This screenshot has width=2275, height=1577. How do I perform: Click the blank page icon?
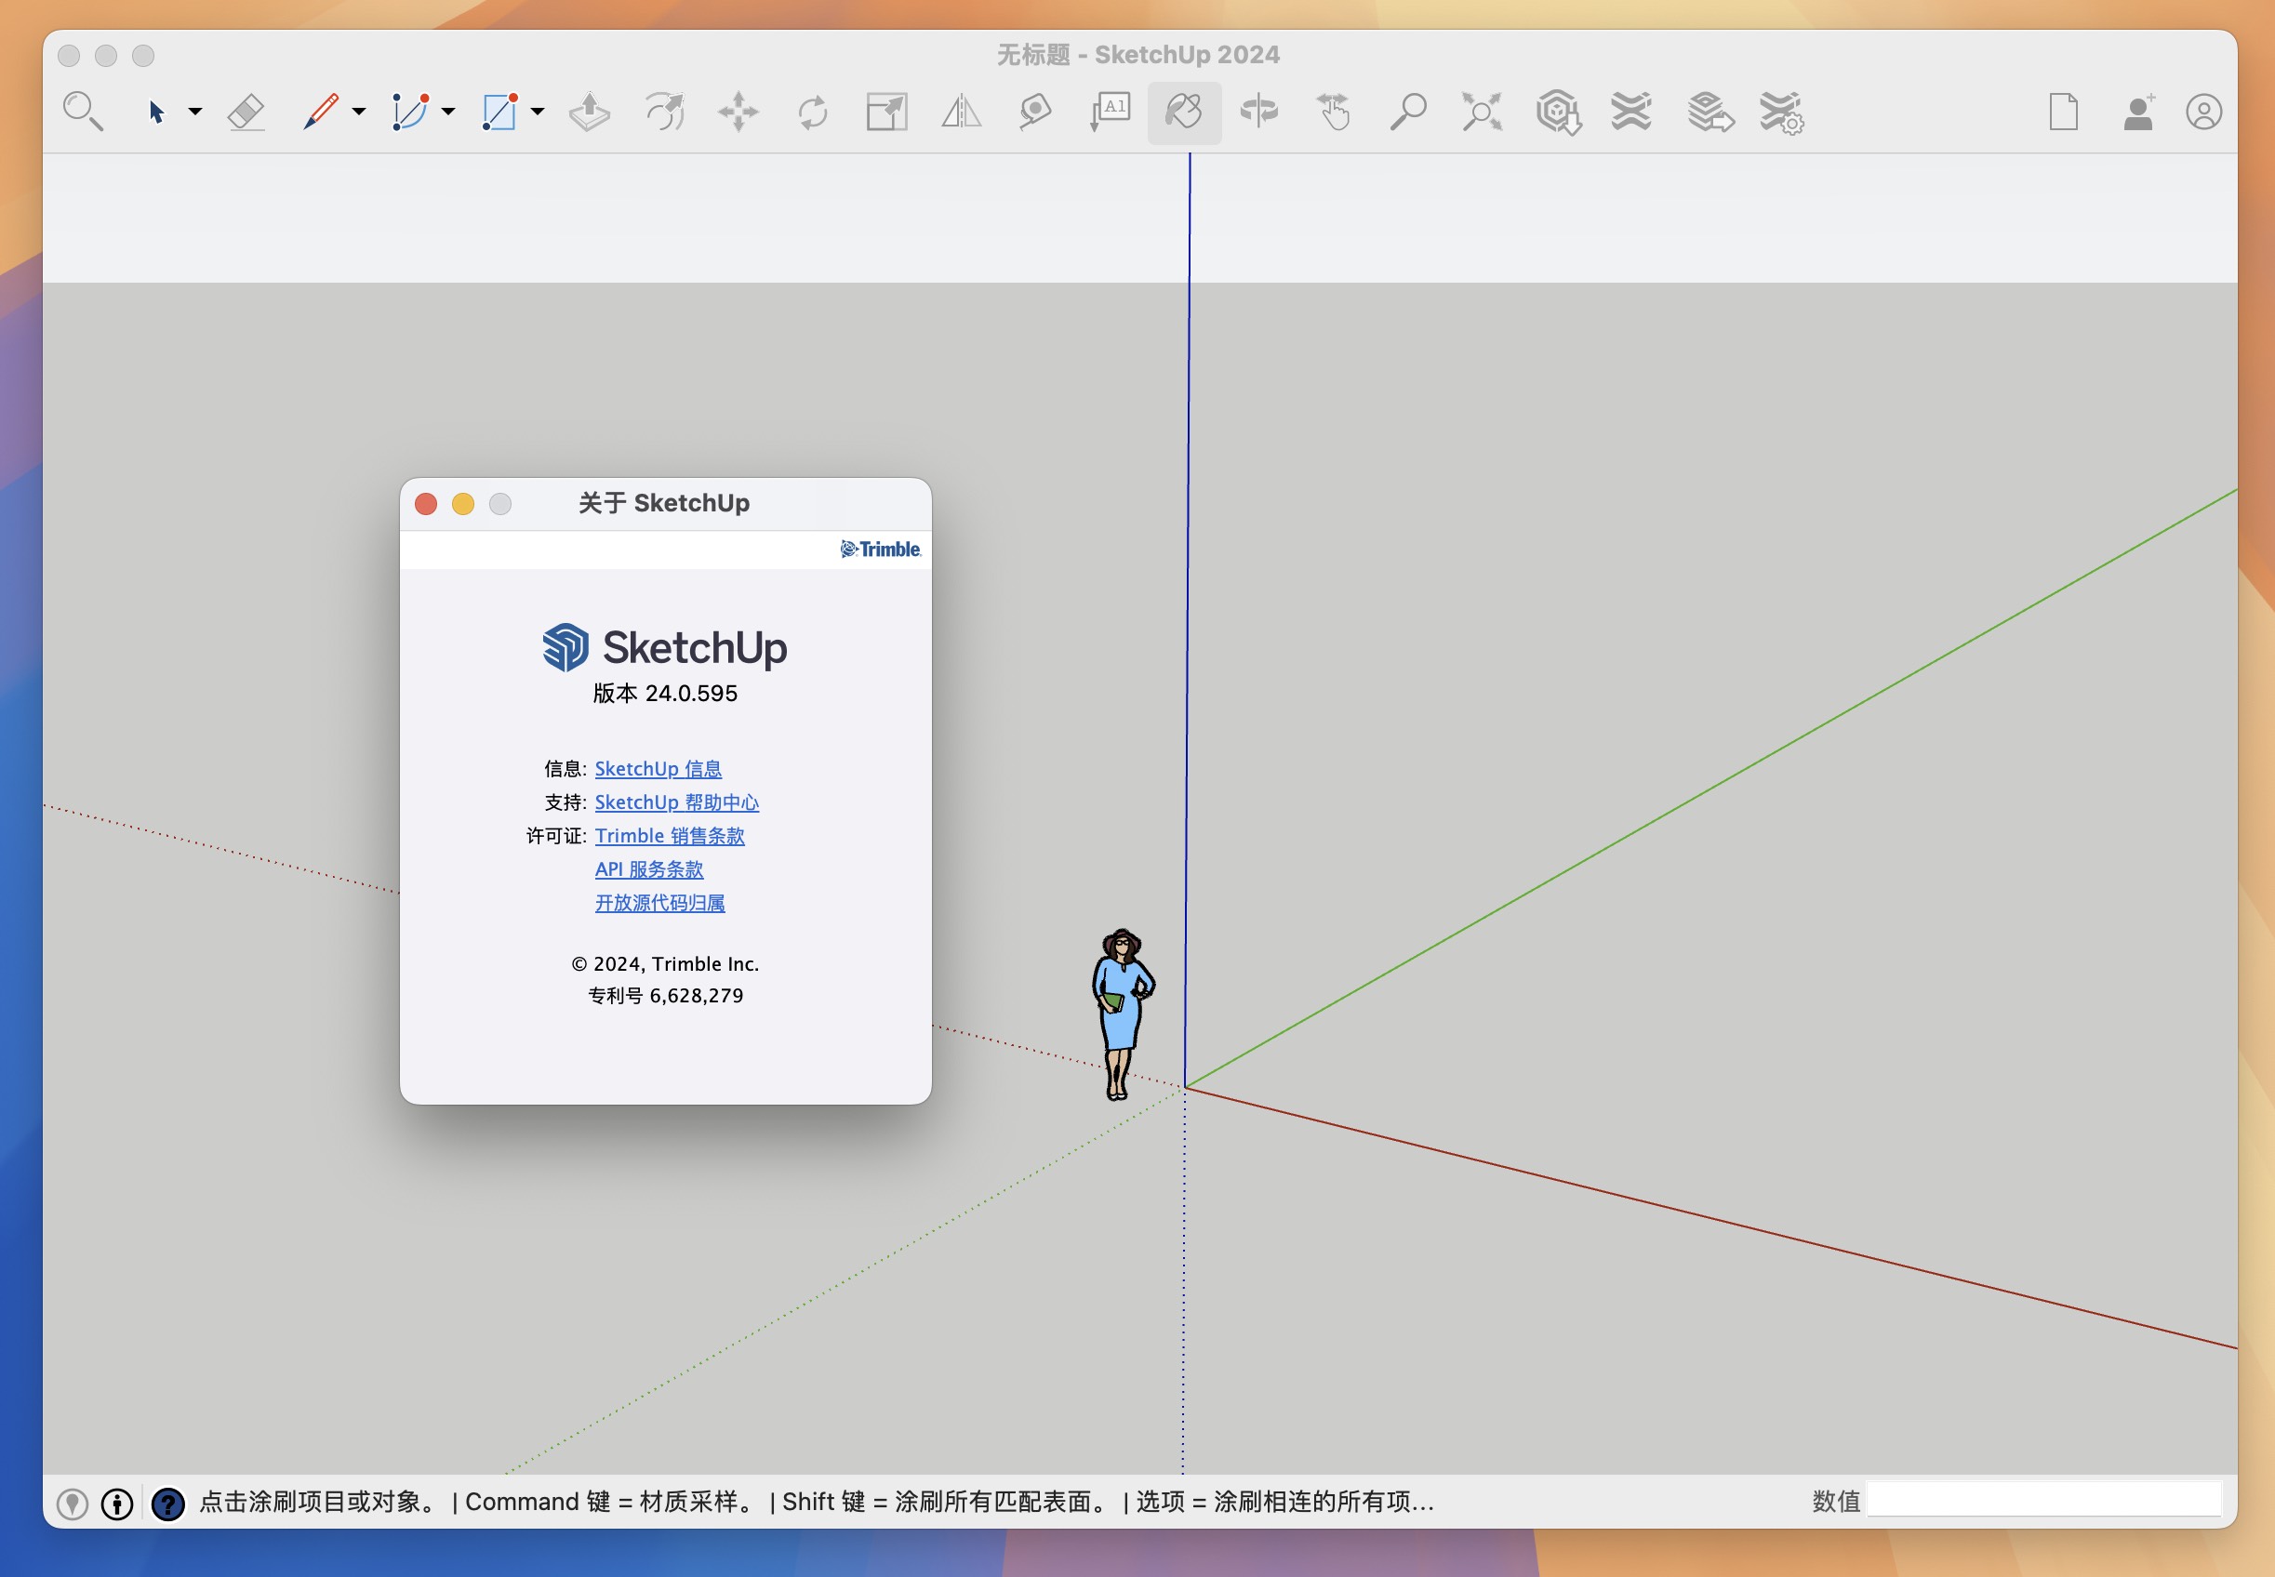[2064, 112]
